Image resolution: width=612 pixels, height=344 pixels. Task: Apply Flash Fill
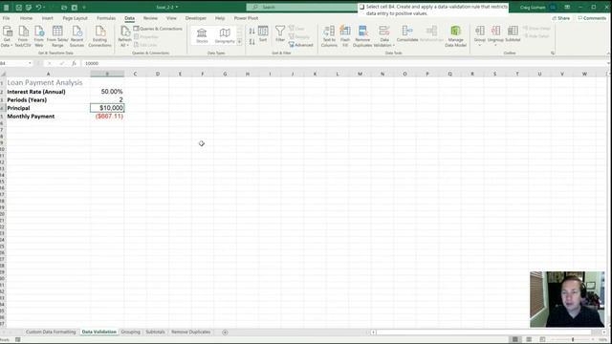click(345, 36)
